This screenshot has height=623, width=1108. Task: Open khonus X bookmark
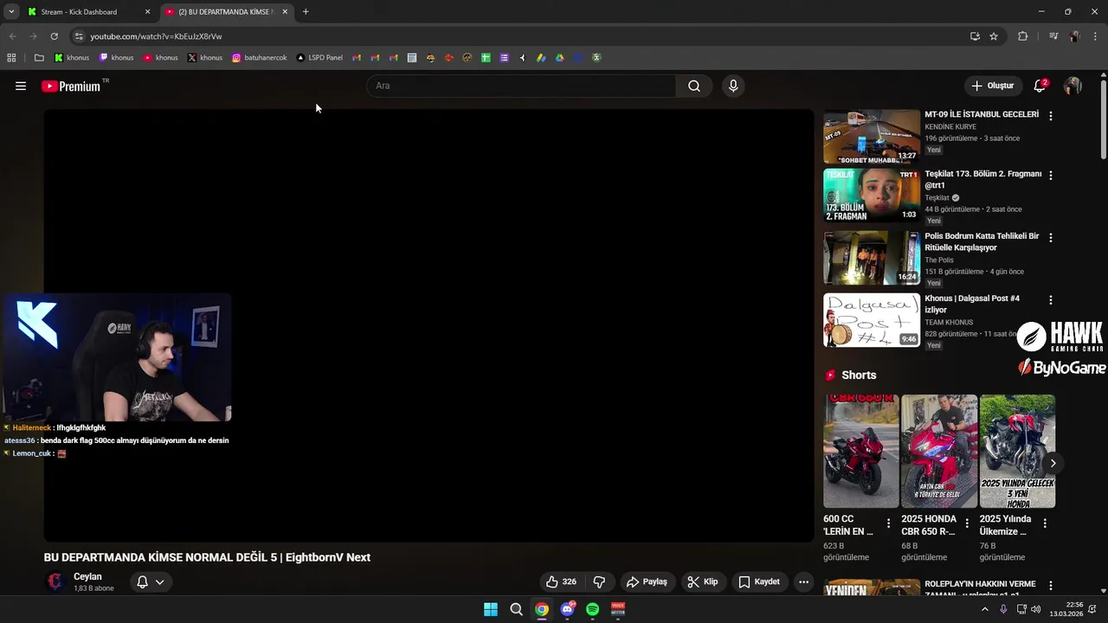205,58
